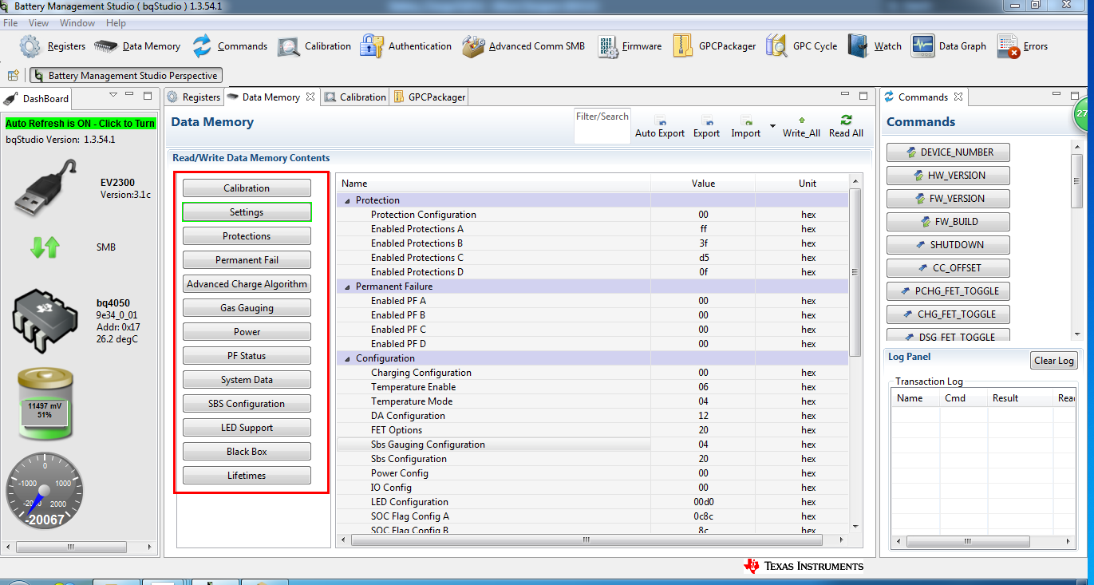Clear the transaction log
1094x585 pixels.
(x=1054, y=361)
